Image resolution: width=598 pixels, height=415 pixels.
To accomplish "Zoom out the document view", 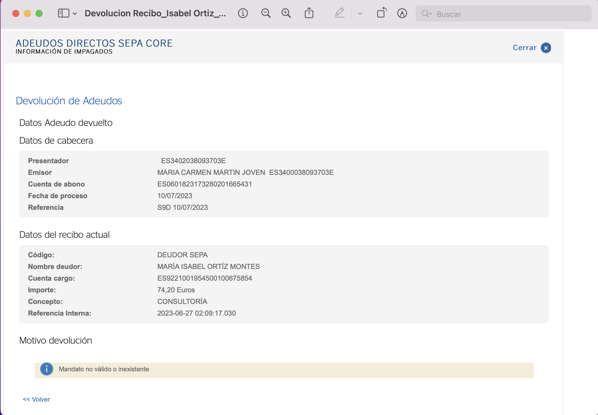I will [266, 13].
